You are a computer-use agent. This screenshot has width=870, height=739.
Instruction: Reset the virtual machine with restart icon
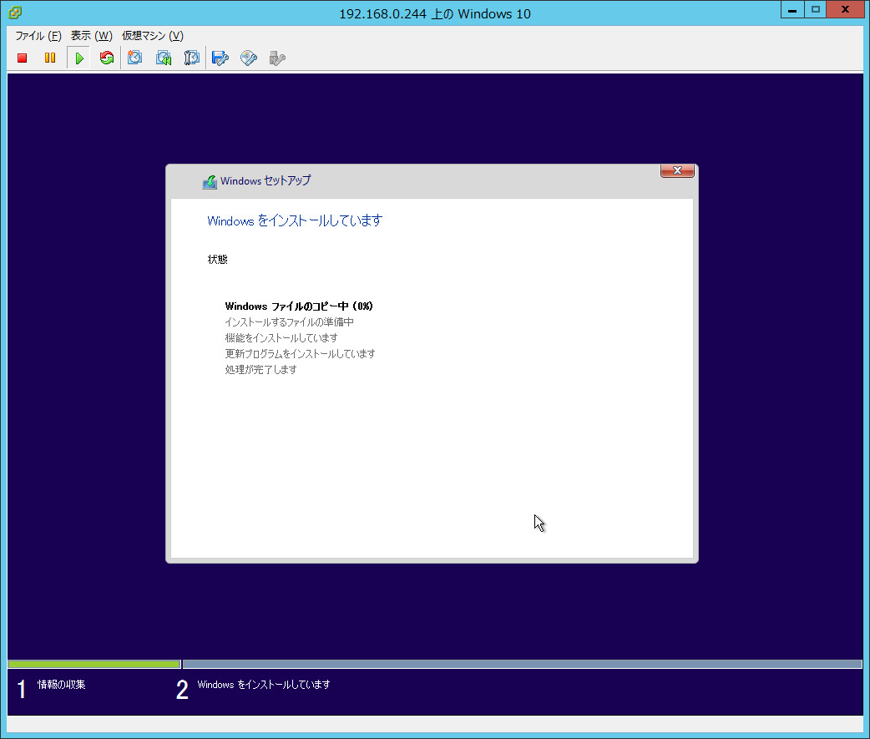coord(107,58)
